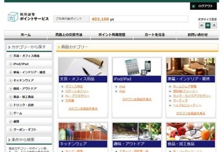Select クーポン・ギフト in the sidebar
The height and width of the screenshot is (152, 224).
click(29, 130)
